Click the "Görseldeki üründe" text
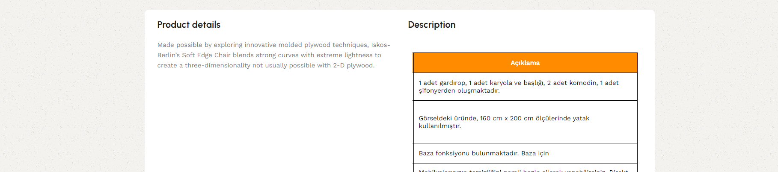 [x=447, y=118]
